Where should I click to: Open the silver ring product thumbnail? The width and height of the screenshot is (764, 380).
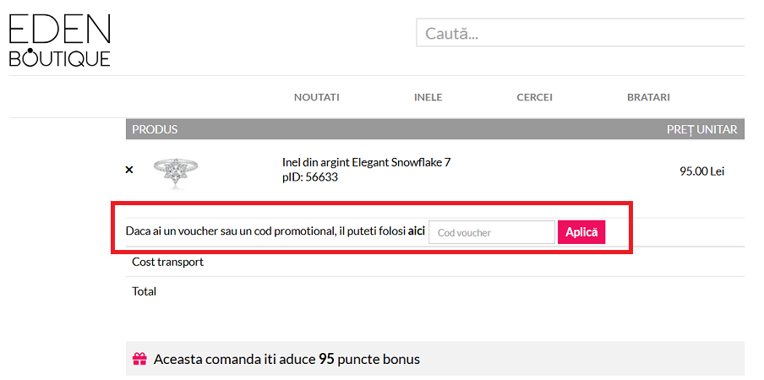point(177,171)
